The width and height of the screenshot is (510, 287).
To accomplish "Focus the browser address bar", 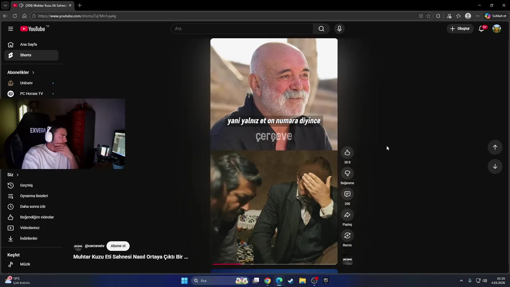I will [x=223, y=16].
